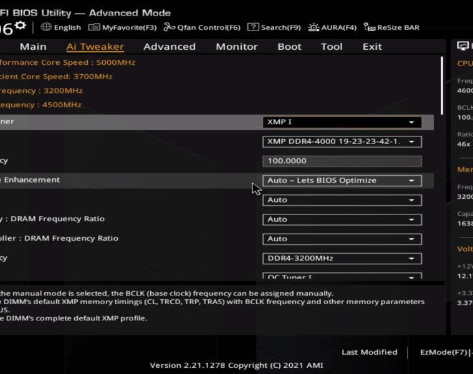Click the settings list scrollbar

pos(442,85)
